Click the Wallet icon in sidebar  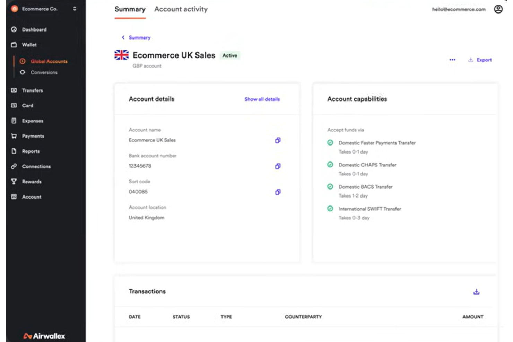pos(14,45)
